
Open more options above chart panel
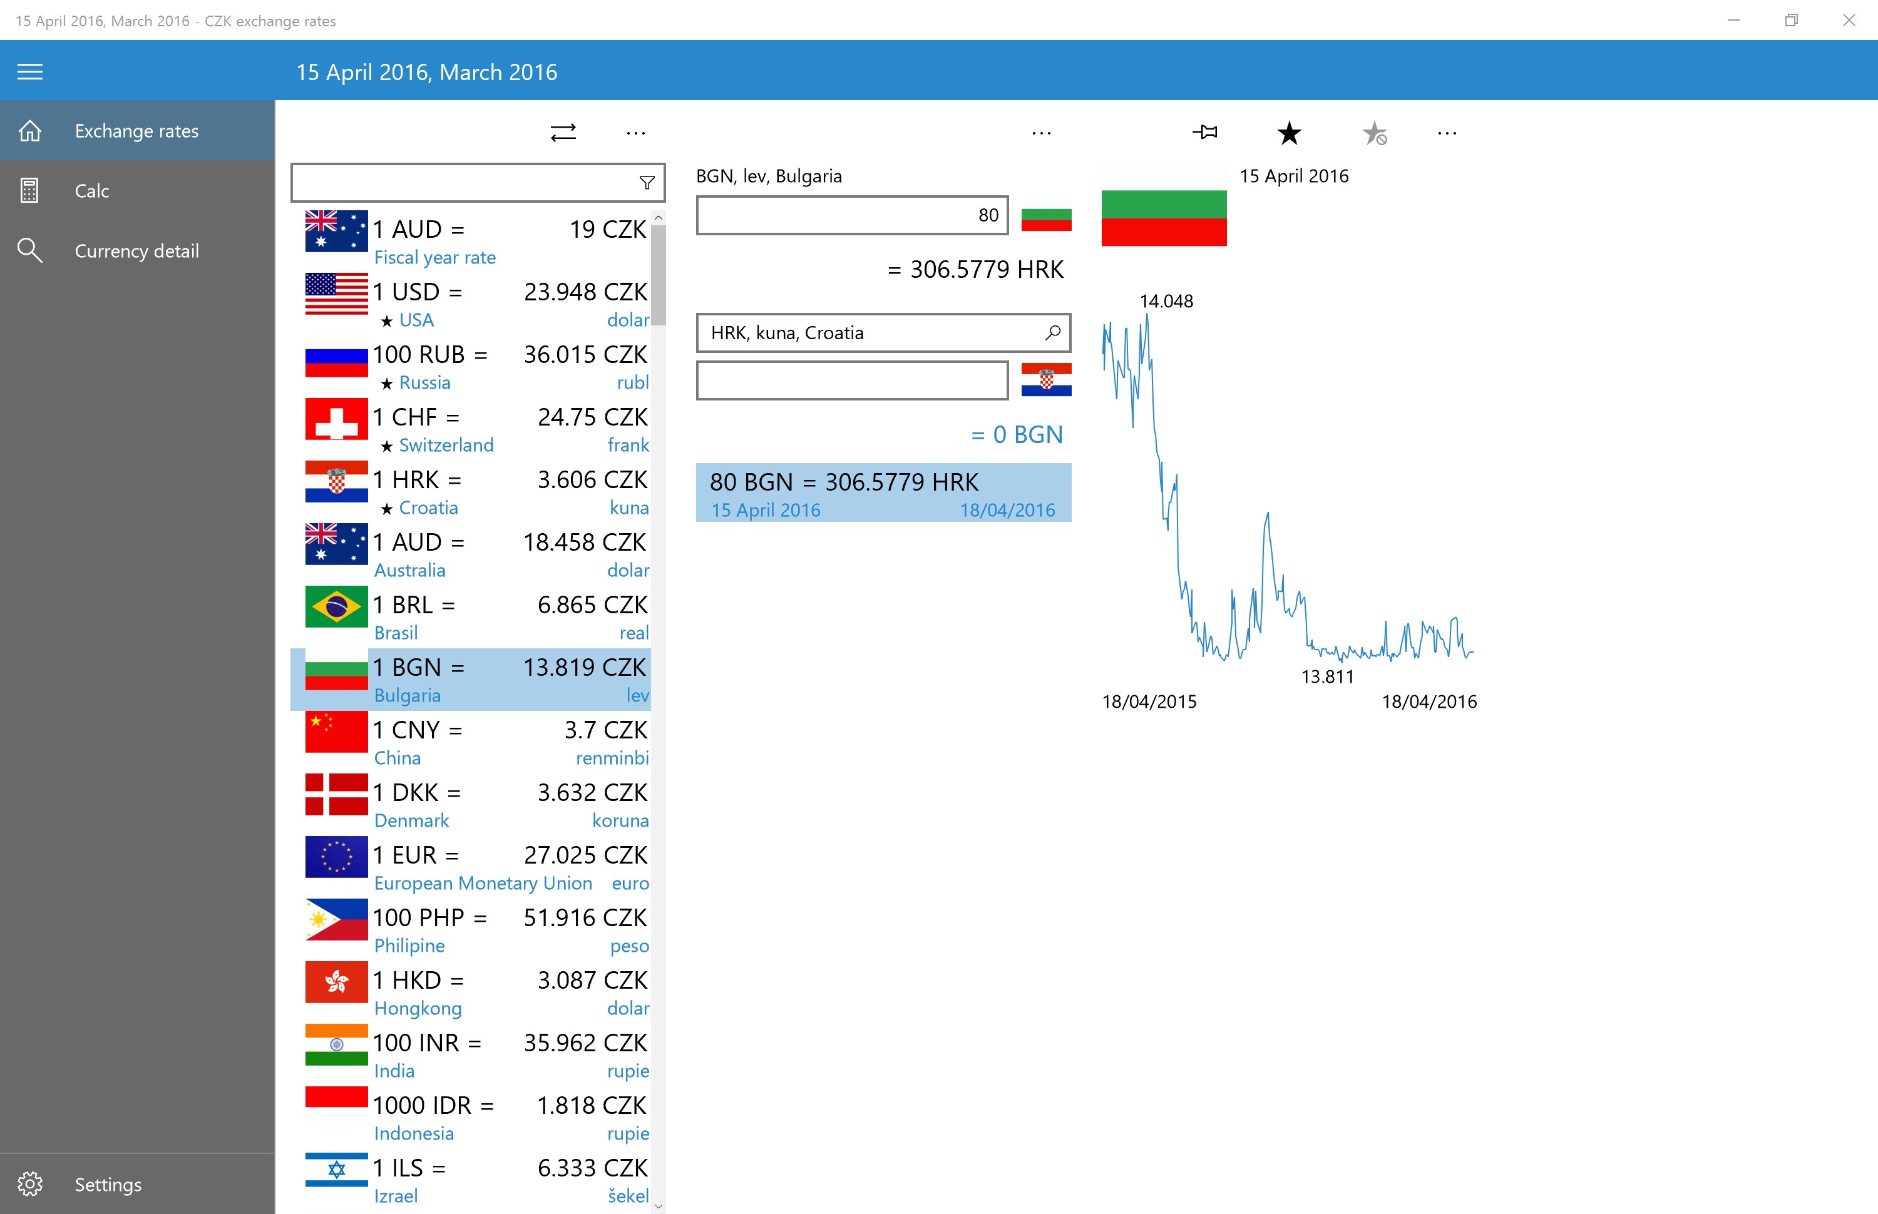point(1447,133)
